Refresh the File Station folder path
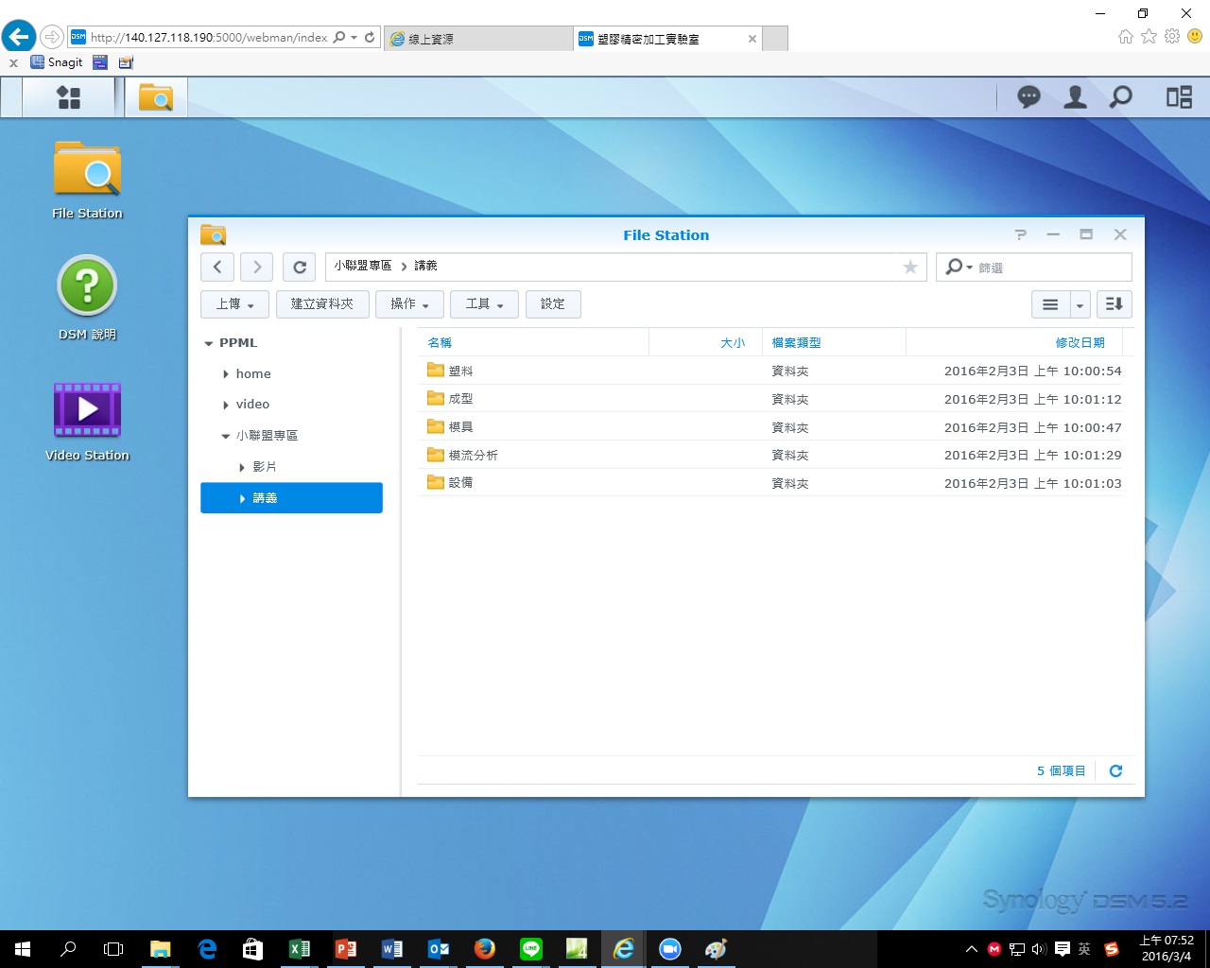Viewport: 1210px width, 968px height. click(x=300, y=267)
